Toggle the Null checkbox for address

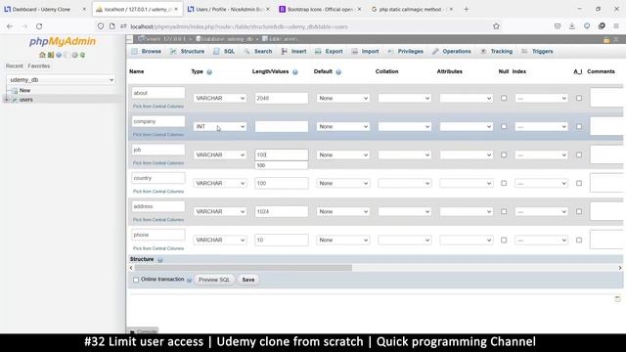point(504,211)
